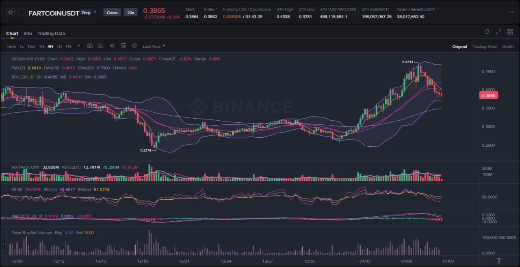Click the Open Interest(USDT) header label
520x267 pixels.
(416, 9)
